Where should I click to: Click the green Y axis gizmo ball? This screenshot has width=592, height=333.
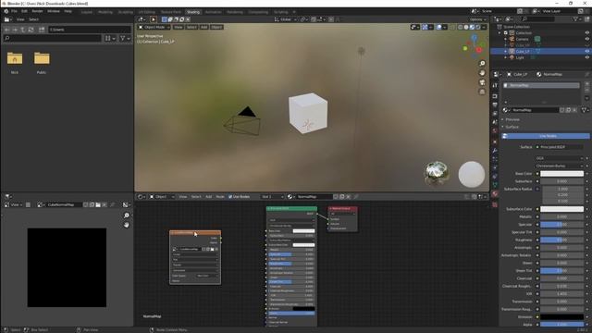point(465,48)
